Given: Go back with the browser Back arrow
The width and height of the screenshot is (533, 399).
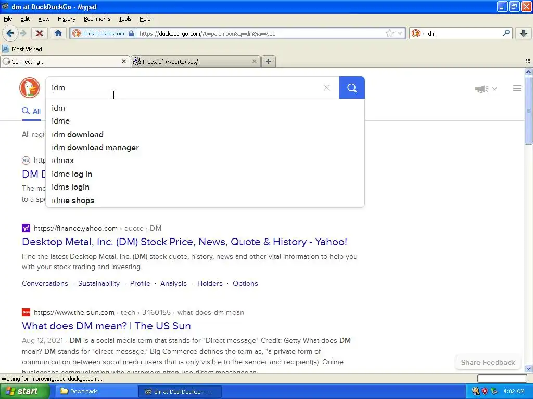Looking at the screenshot, I should [x=10, y=33].
